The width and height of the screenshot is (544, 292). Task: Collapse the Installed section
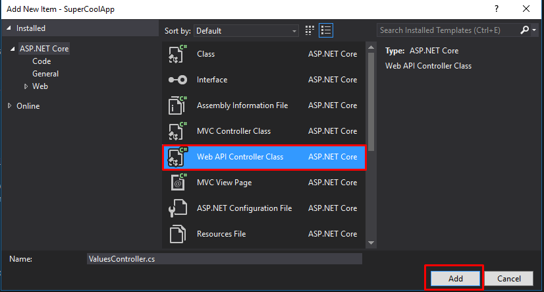pos(9,29)
